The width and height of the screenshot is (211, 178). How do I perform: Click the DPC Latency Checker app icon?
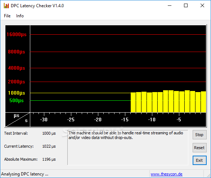(x=6, y=6)
